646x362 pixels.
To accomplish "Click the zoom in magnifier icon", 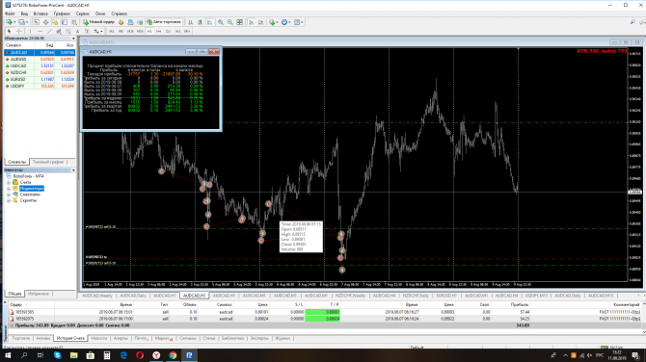I will tap(221, 22).
